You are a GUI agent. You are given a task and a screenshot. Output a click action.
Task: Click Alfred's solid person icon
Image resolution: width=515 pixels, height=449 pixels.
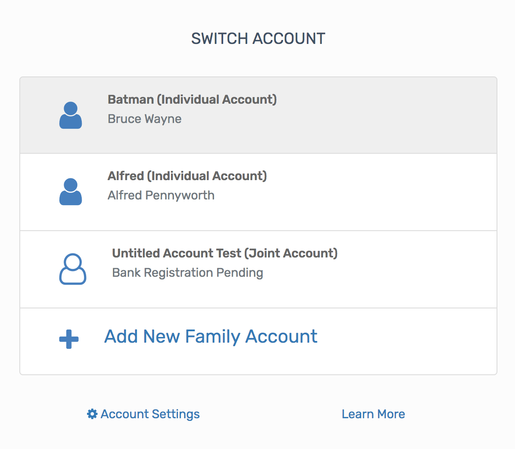coord(70,192)
